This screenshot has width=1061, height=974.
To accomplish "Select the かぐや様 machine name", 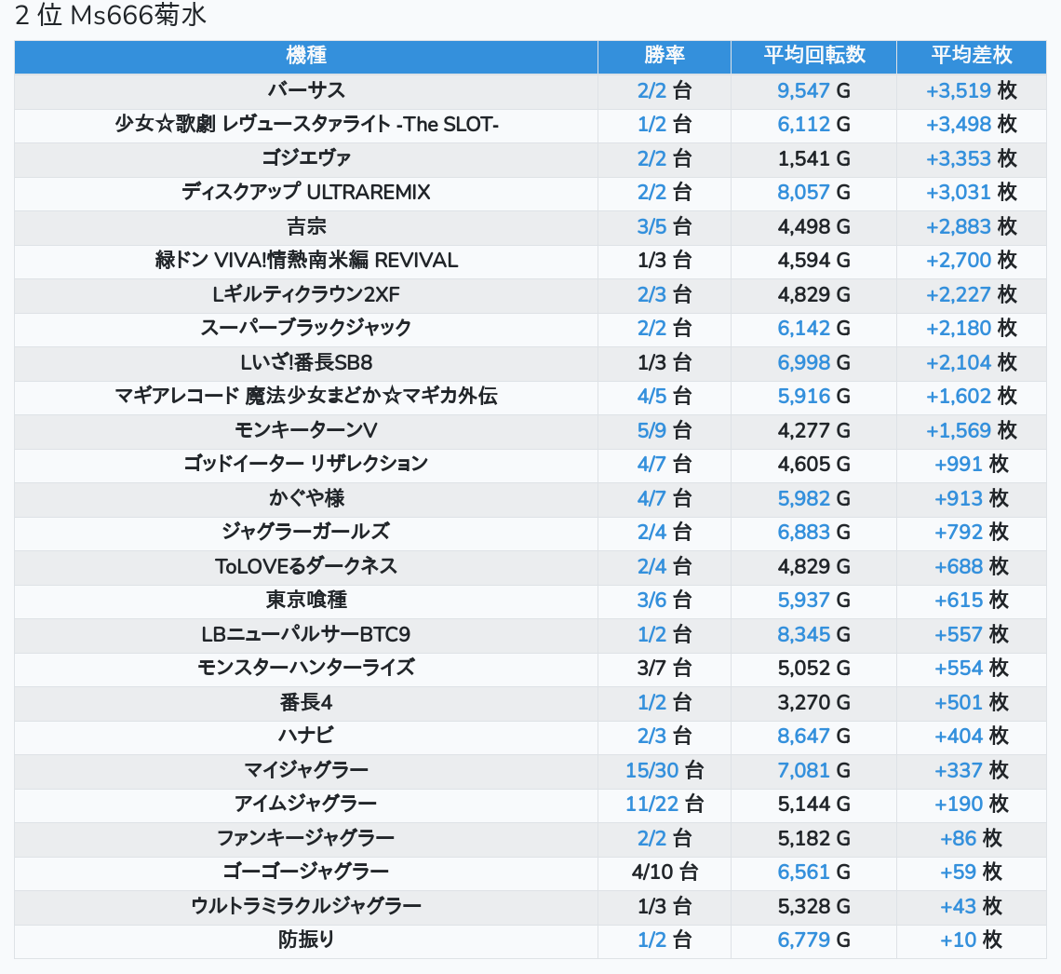I will click(306, 499).
